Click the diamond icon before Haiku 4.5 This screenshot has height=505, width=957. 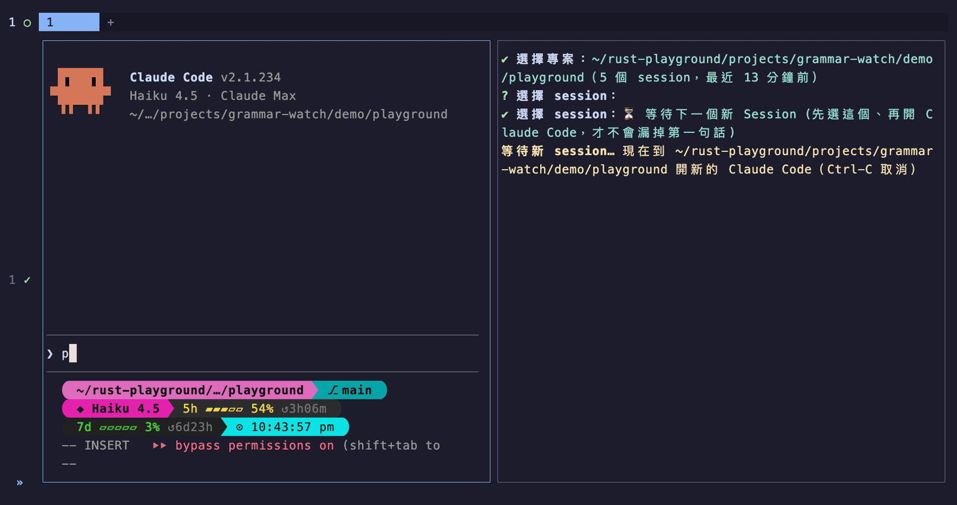pyautogui.click(x=80, y=409)
